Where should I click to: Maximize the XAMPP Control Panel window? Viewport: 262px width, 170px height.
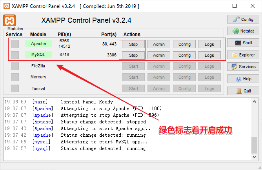coord(235,6)
